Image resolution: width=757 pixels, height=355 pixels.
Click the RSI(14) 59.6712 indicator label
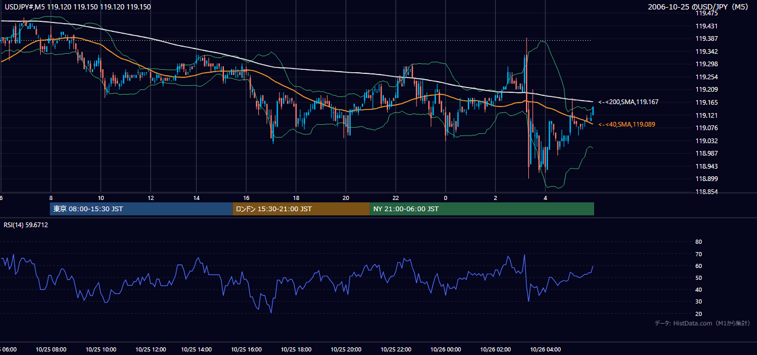pos(26,225)
